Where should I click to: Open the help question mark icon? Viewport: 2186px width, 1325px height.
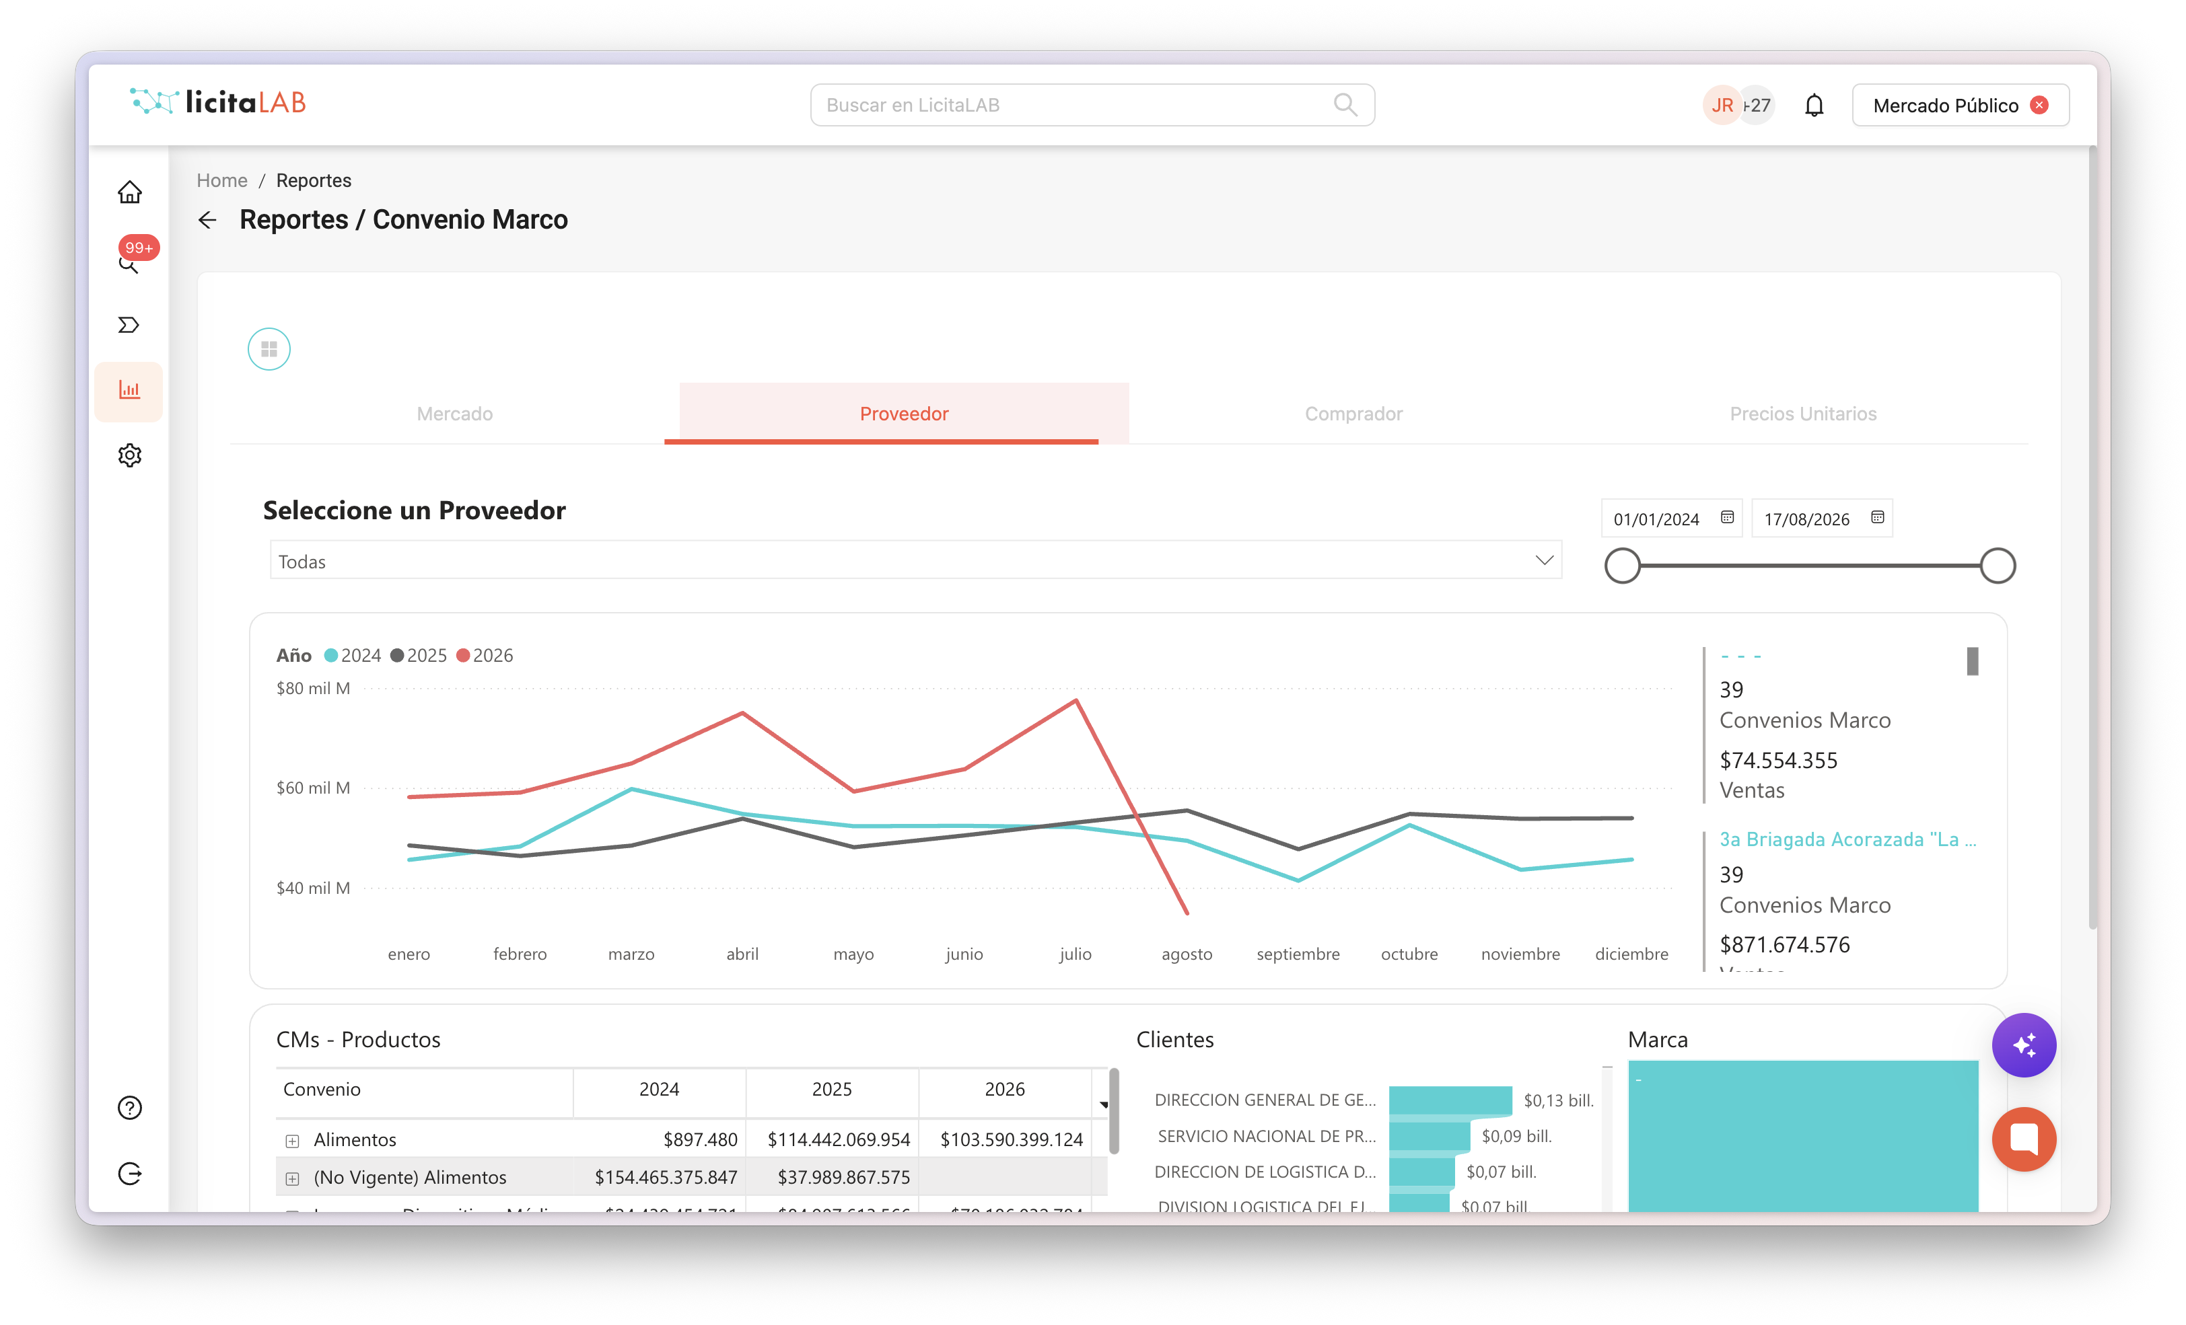point(129,1108)
